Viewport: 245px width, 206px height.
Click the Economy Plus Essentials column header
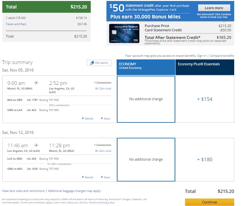205,67
